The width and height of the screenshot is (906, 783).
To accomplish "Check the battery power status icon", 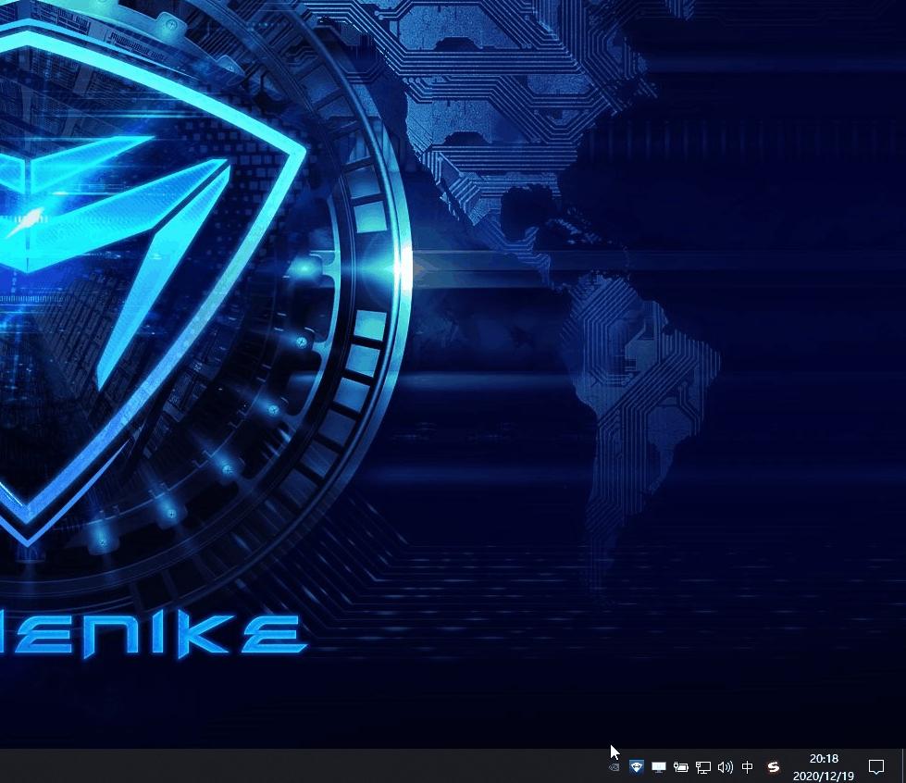I will 680,767.
